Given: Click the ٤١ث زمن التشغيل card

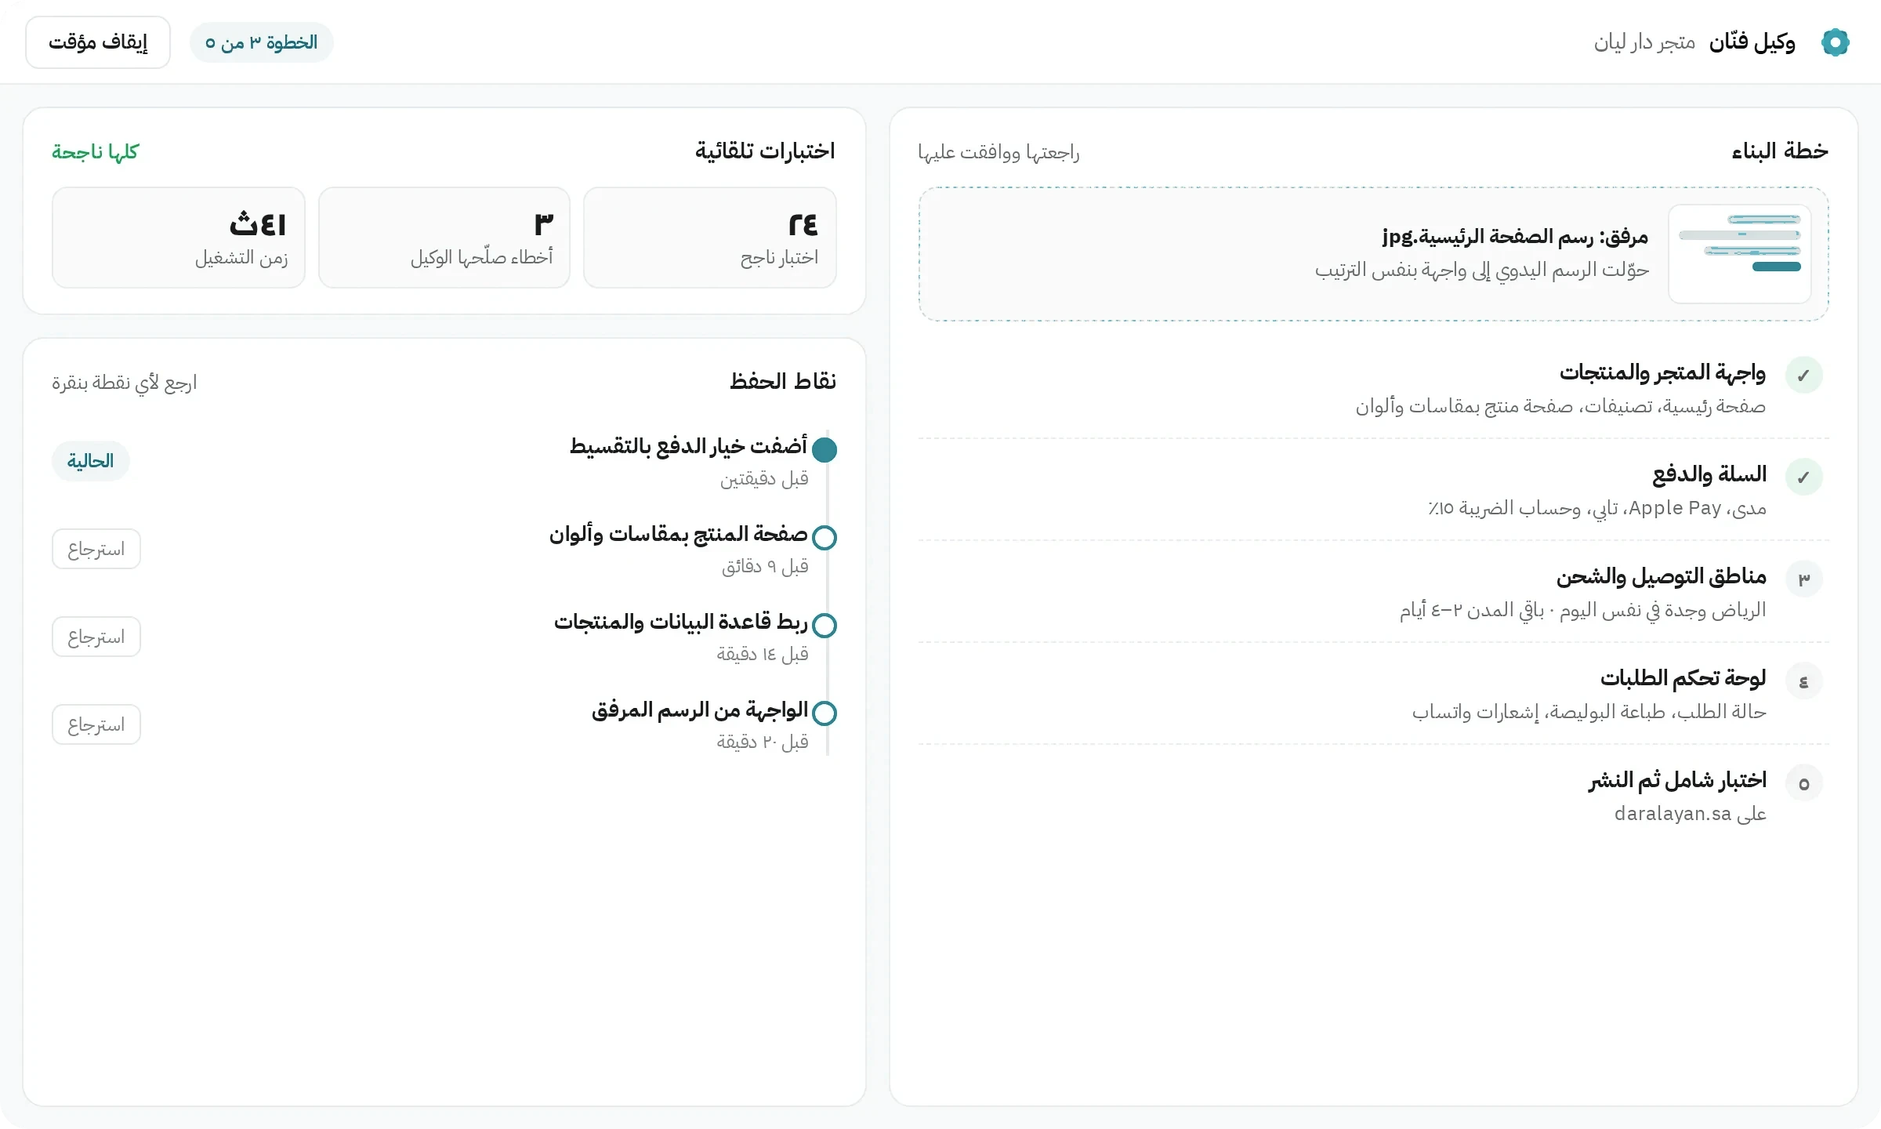Looking at the screenshot, I should click(179, 238).
